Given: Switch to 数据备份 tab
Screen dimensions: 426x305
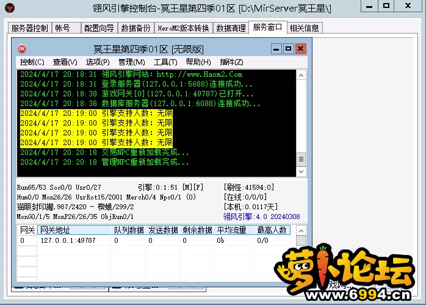Looking at the screenshot, I should [136, 28].
